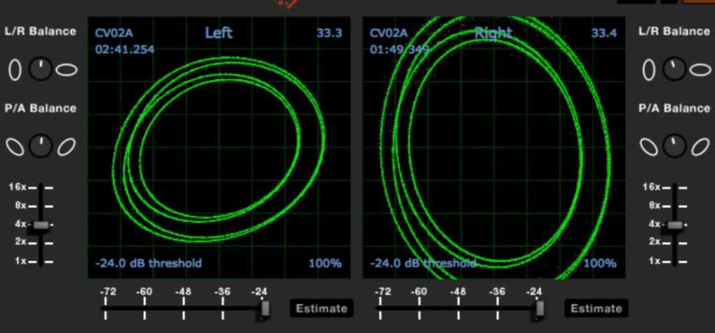Click the tall narrow ellipse icon under left L/R Balance
The width and height of the screenshot is (715, 333).
click(x=15, y=69)
